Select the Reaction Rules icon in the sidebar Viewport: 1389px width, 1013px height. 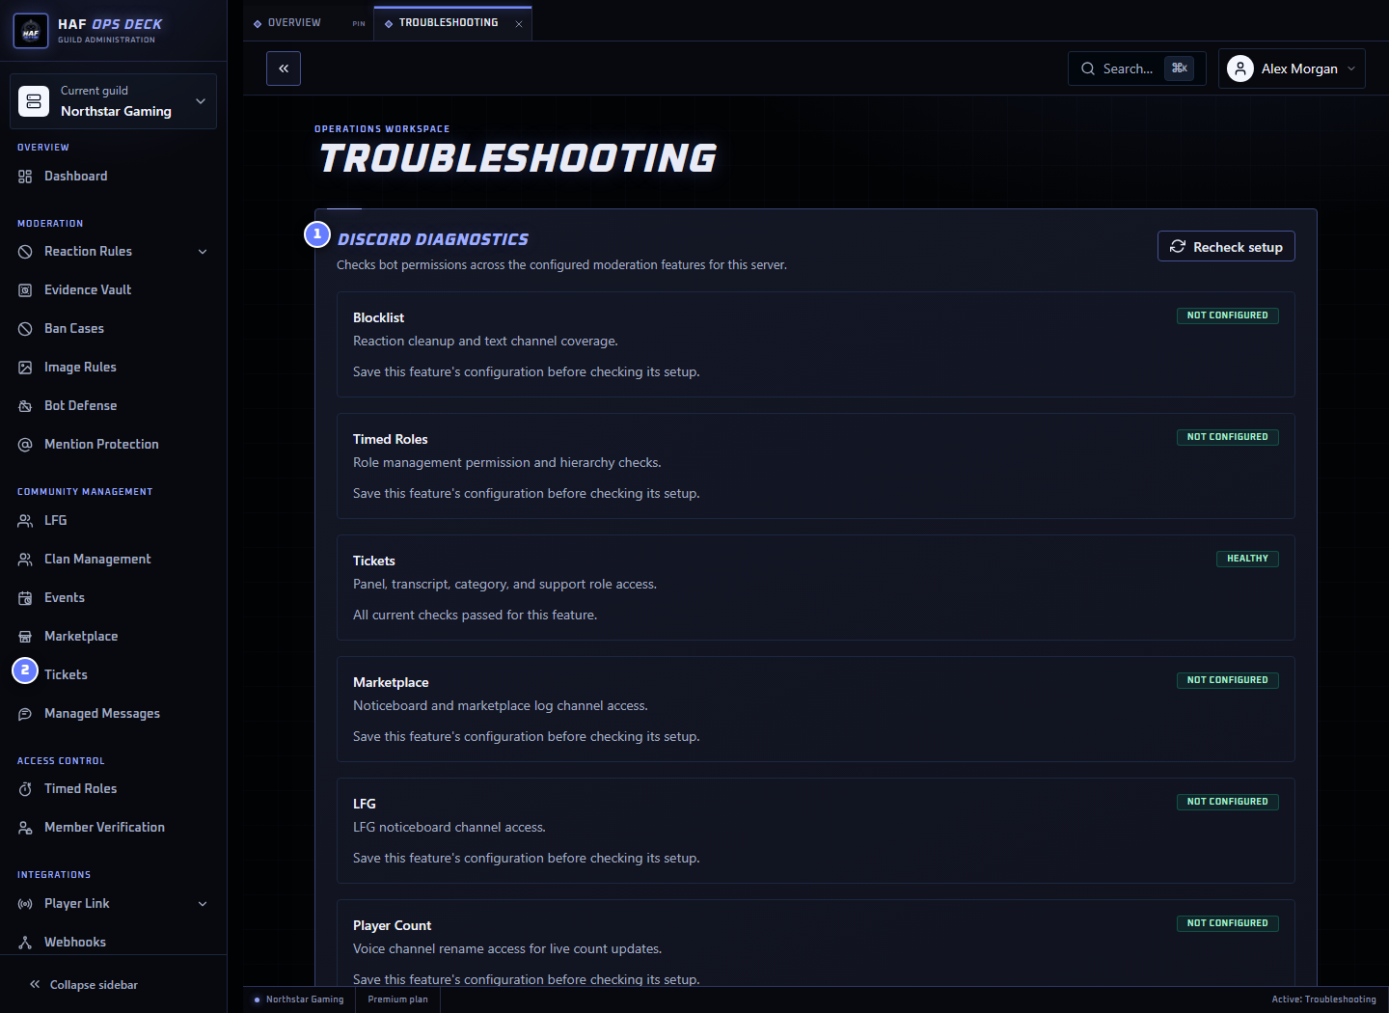[x=25, y=252]
